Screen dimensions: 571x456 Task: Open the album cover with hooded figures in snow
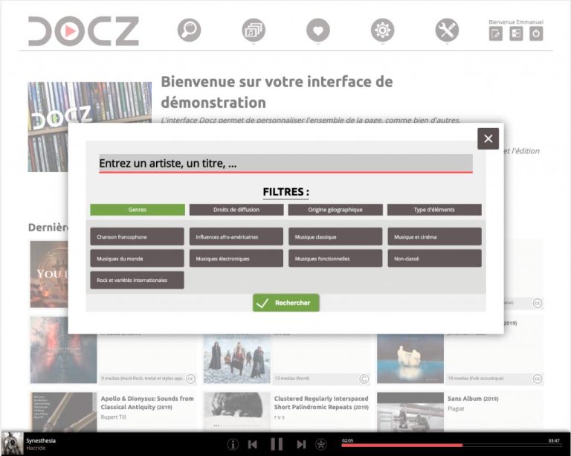tap(236, 359)
